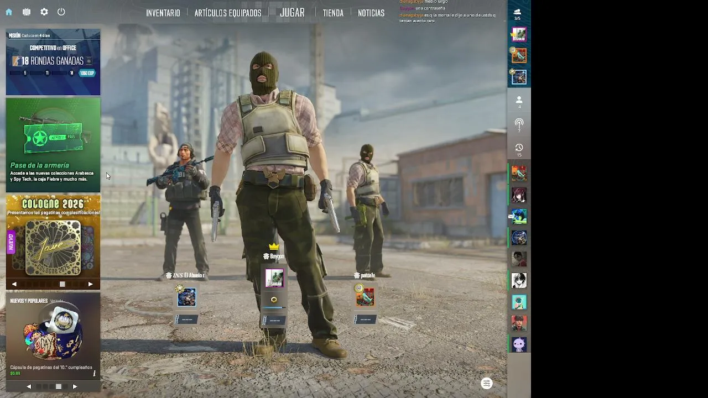Go to the home screen icon
This screenshot has height=398, width=708.
pyautogui.click(x=9, y=12)
